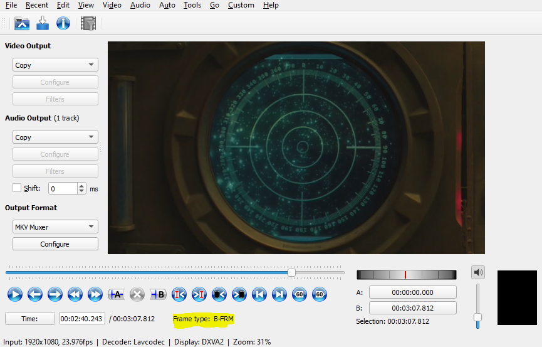Click the Zoom: 31% status text
This screenshot has height=347, width=542.
point(252,342)
